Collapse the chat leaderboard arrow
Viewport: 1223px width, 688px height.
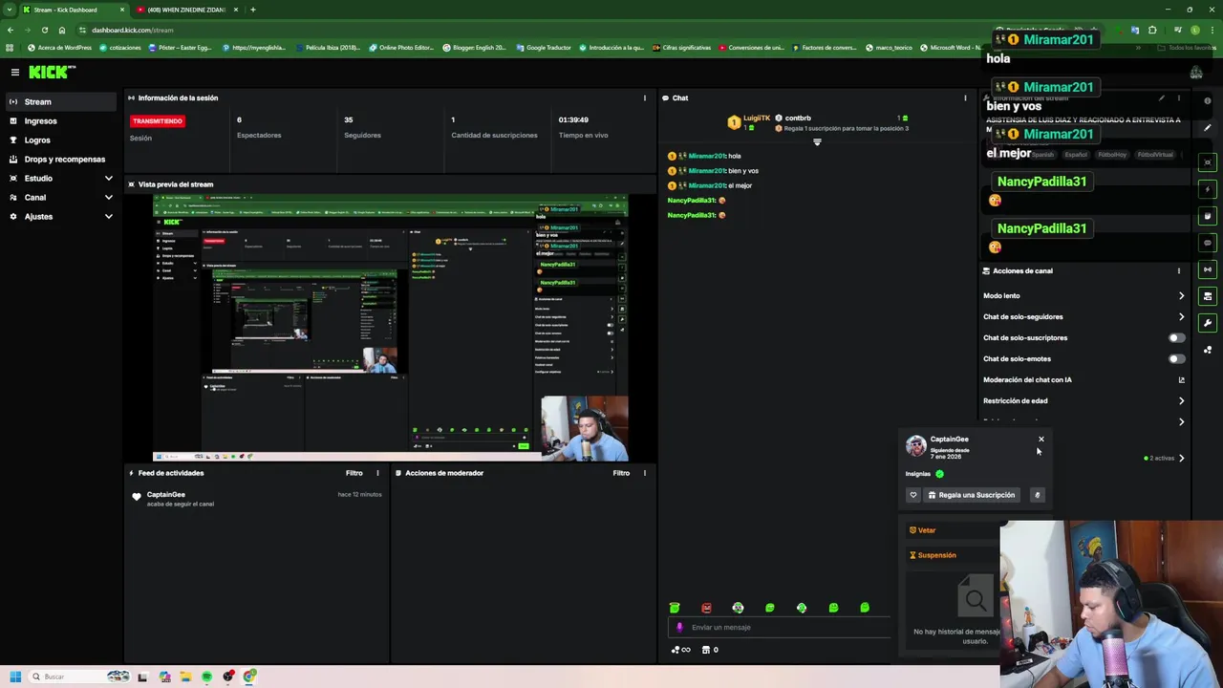tap(817, 142)
